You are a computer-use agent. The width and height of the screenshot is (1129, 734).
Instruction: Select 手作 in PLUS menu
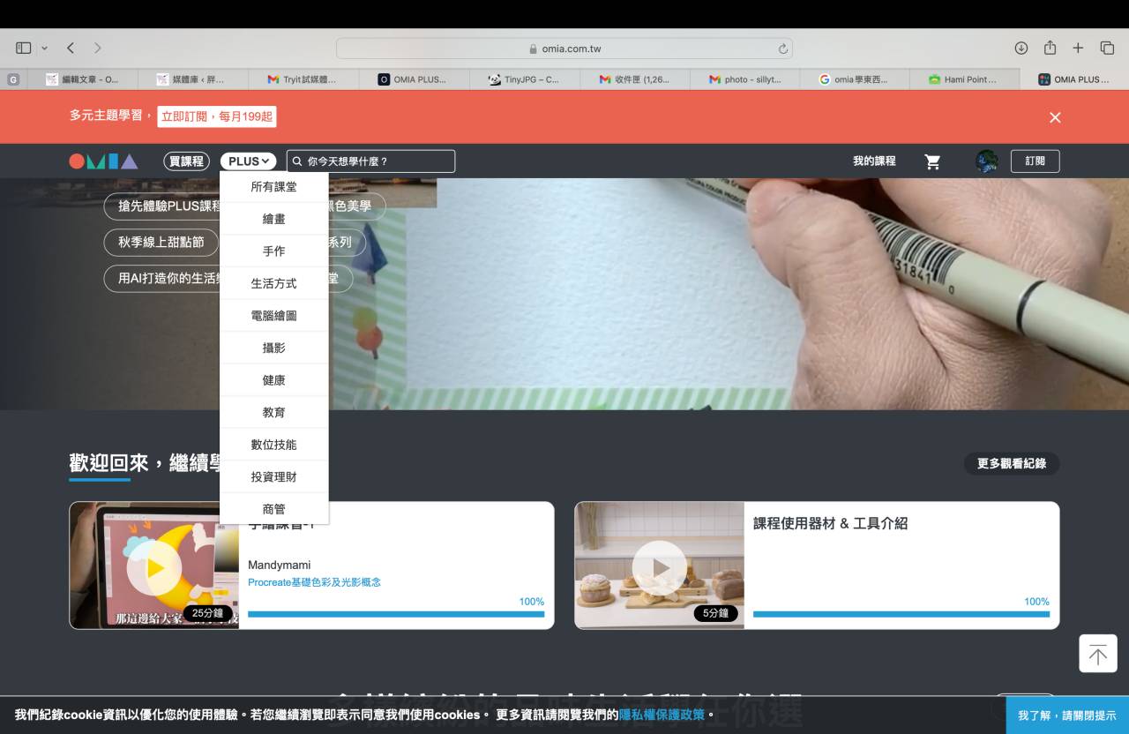pyautogui.click(x=273, y=251)
